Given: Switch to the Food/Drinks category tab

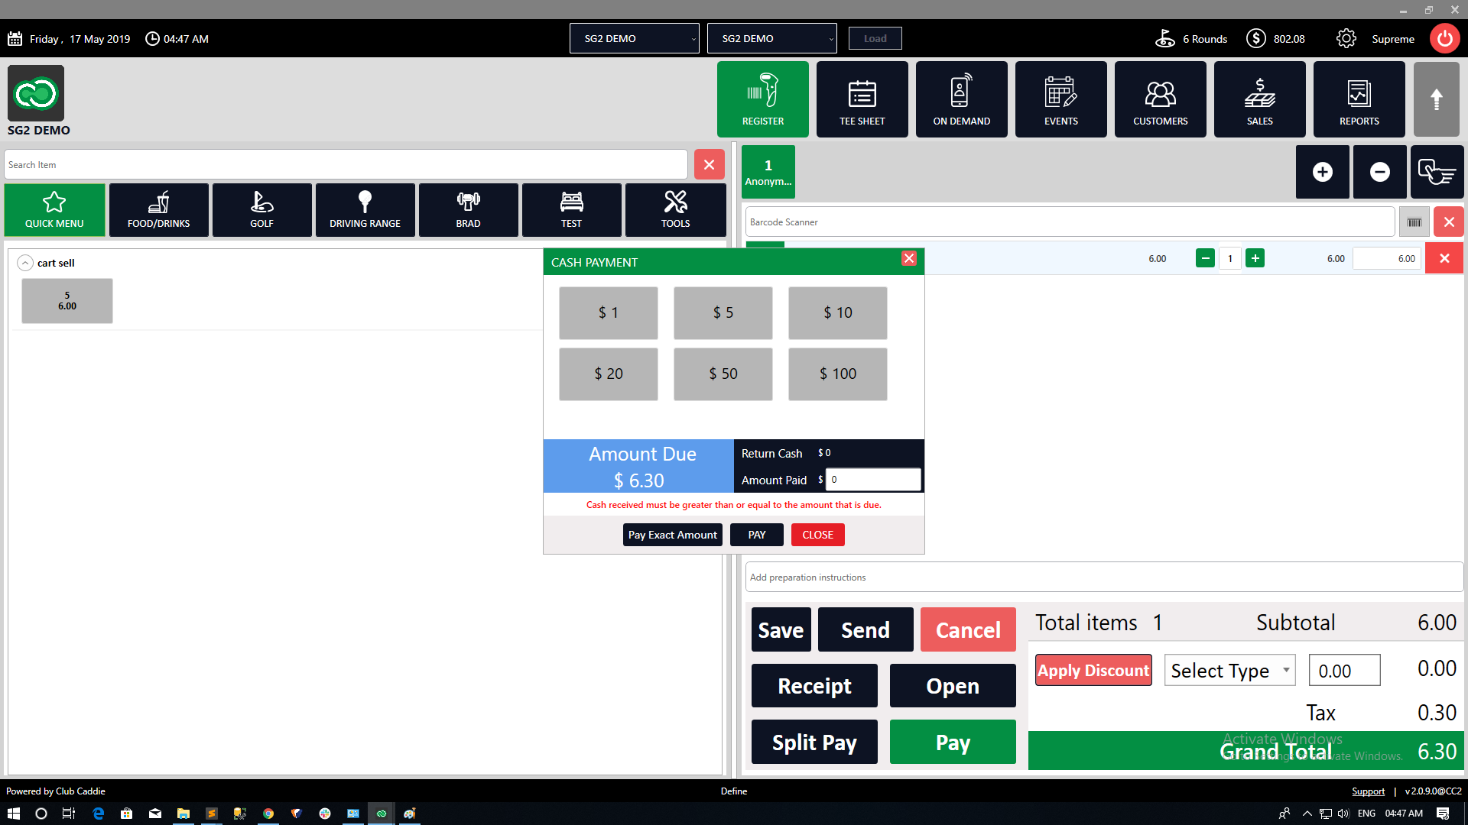Looking at the screenshot, I should [x=158, y=210].
